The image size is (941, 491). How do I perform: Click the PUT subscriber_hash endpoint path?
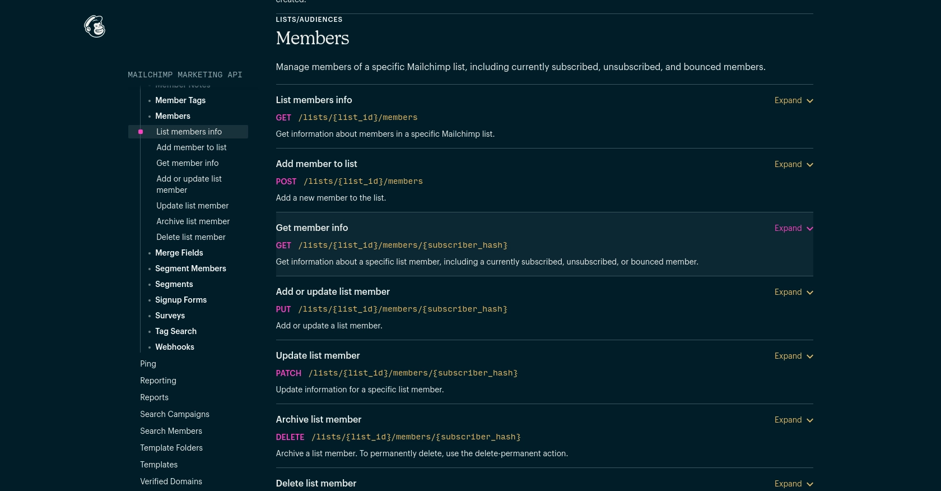pyautogui.click(x=403, y=309)
